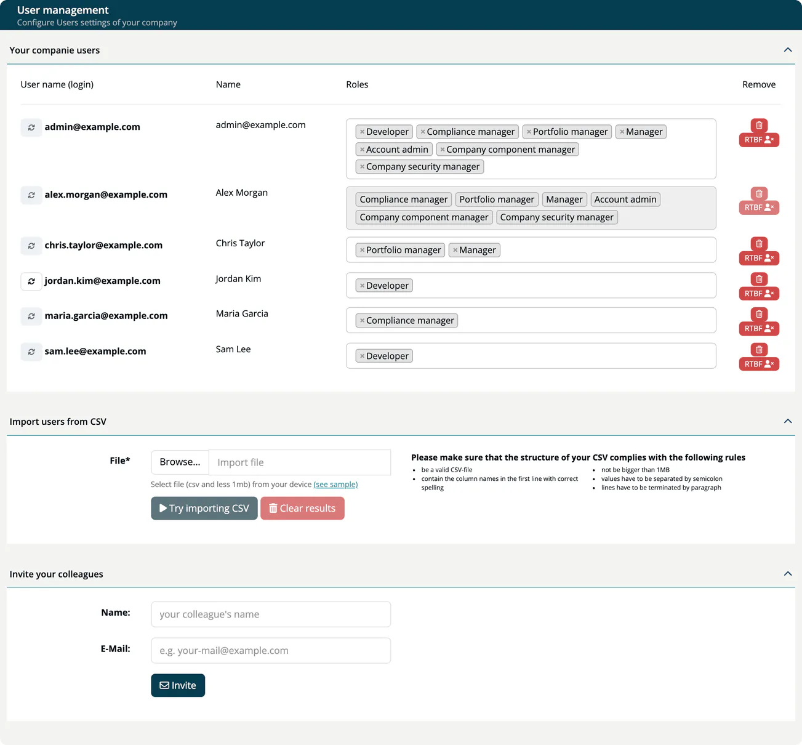
Task: Click trash icon in Maria Garcia row
Action: [x=759, y=314]
